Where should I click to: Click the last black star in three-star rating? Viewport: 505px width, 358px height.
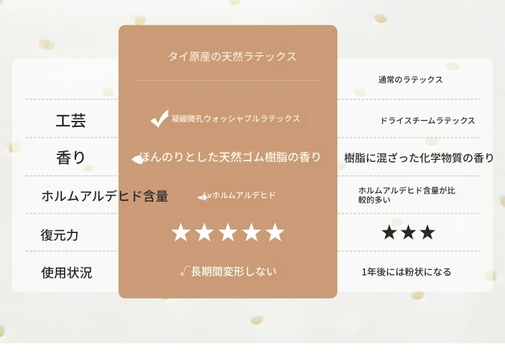tap(428, 232)
